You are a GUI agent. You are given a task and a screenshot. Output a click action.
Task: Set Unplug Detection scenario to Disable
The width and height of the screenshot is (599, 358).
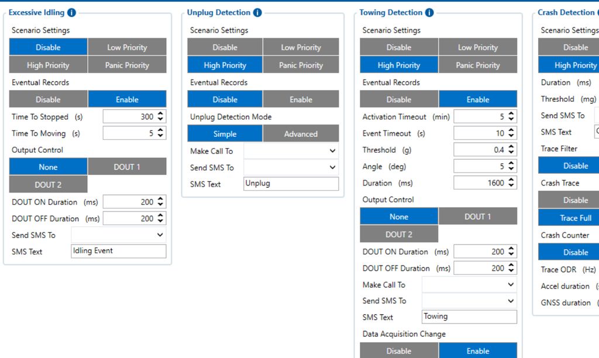click(x=225, y=47)
